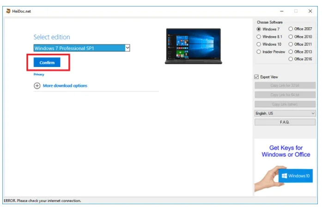
Task: Open the Windows 7 Professional SP1 edition dropdown
Action: tap(82, 48)
